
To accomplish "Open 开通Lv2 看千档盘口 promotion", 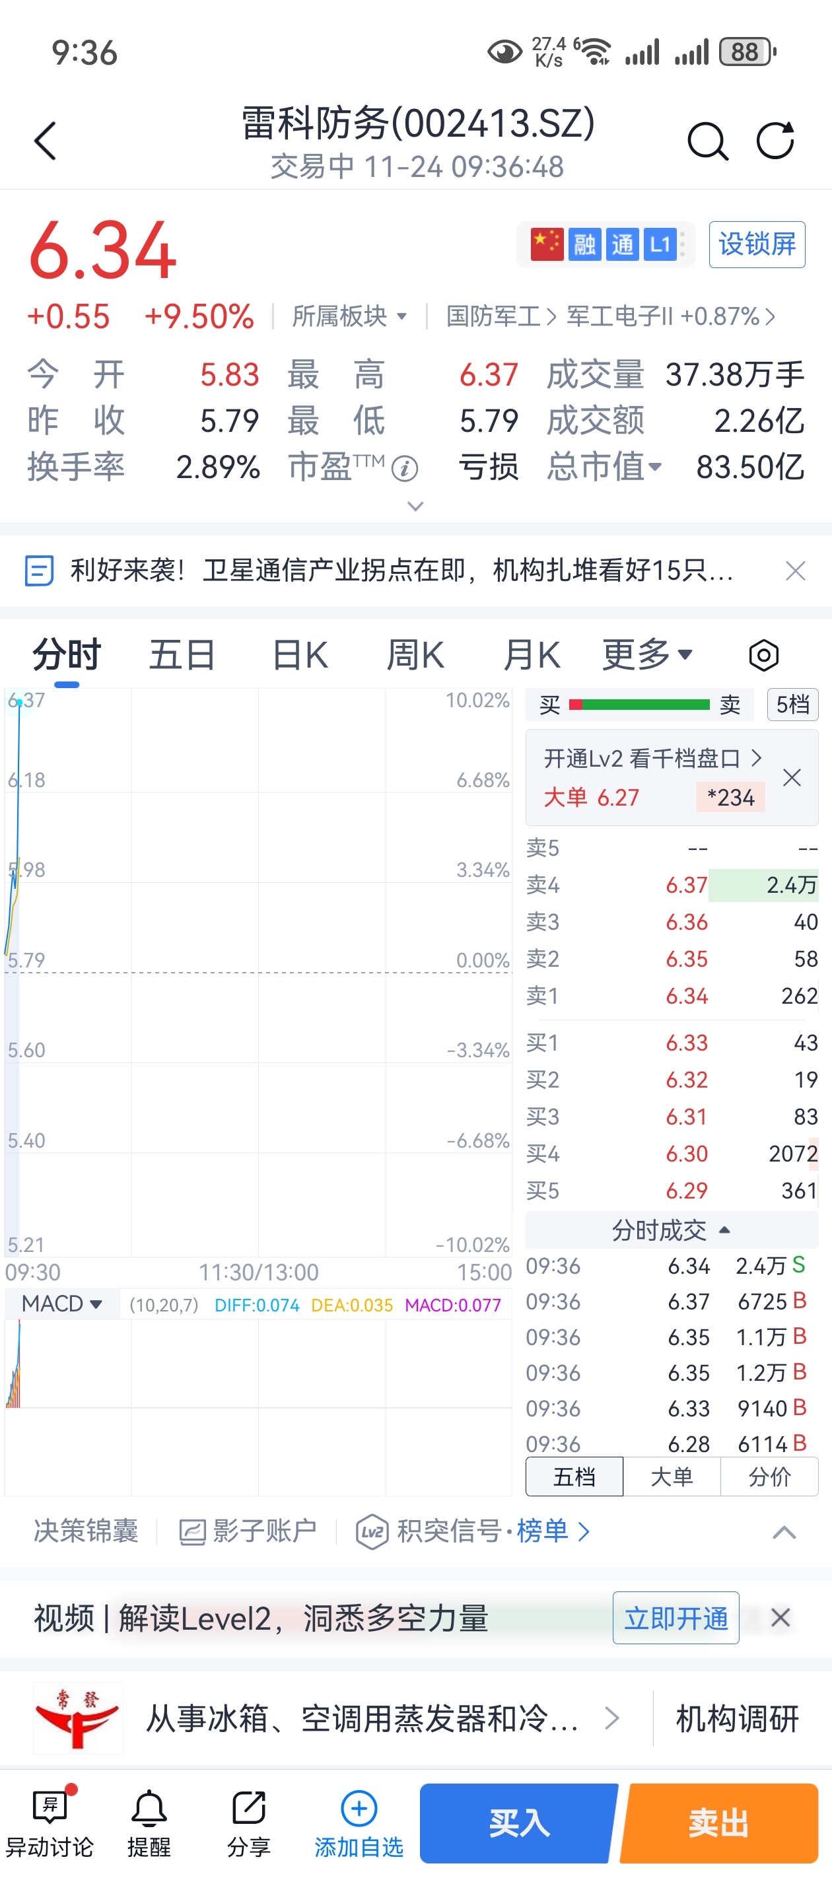I will pos(652,759).
